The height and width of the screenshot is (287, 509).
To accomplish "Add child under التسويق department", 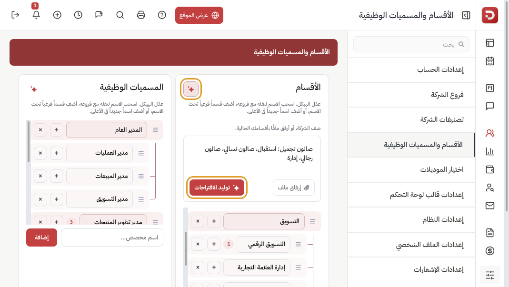I will click(214, 221).
